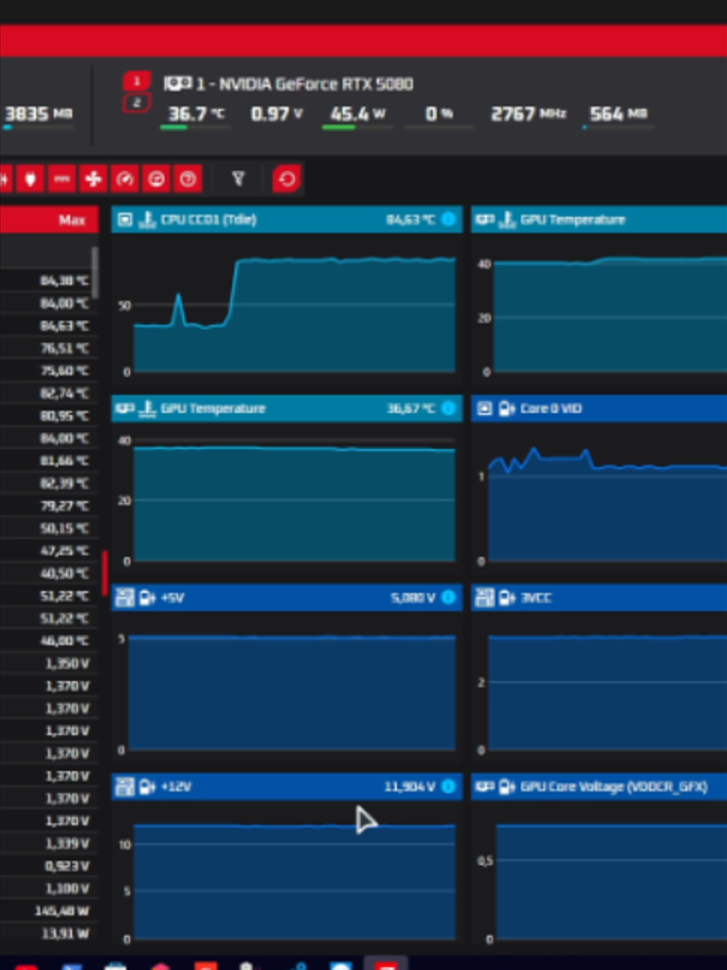Open the funnel filter tool

[239, 180]
